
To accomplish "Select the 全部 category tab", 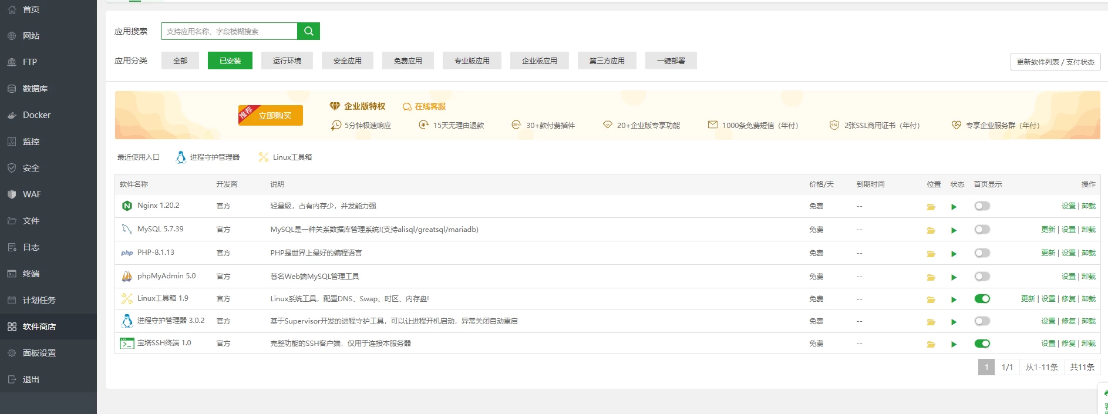I will (180, 60).
